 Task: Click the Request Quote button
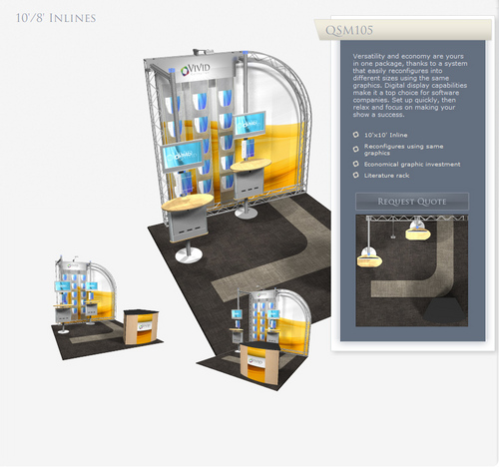pos(412,202)
